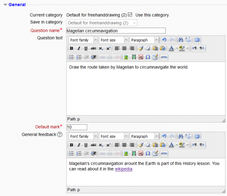Toggle fullscreen mode in Question text editor
Viewport: 227px width, 196px height.
click(197, 40)
